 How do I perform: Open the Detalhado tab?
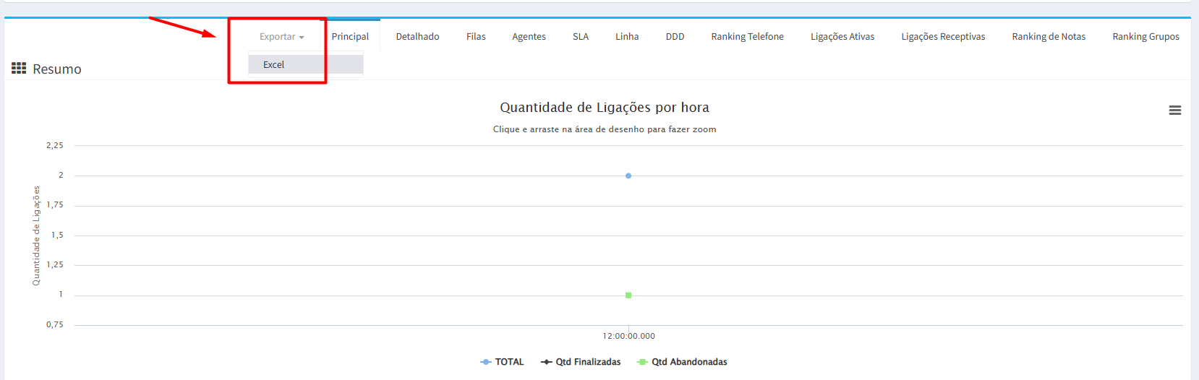click(x=417, y=37)
